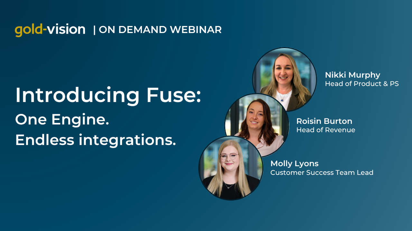Select the "Head of Product & PS" title
This screenshot has height=231, width=412.
pyautogui.click(x=362, y=84)
